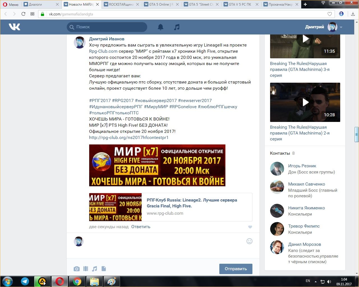
Task: Open a new browser tab
Action: pyautogui.click(x=305, y=4)
